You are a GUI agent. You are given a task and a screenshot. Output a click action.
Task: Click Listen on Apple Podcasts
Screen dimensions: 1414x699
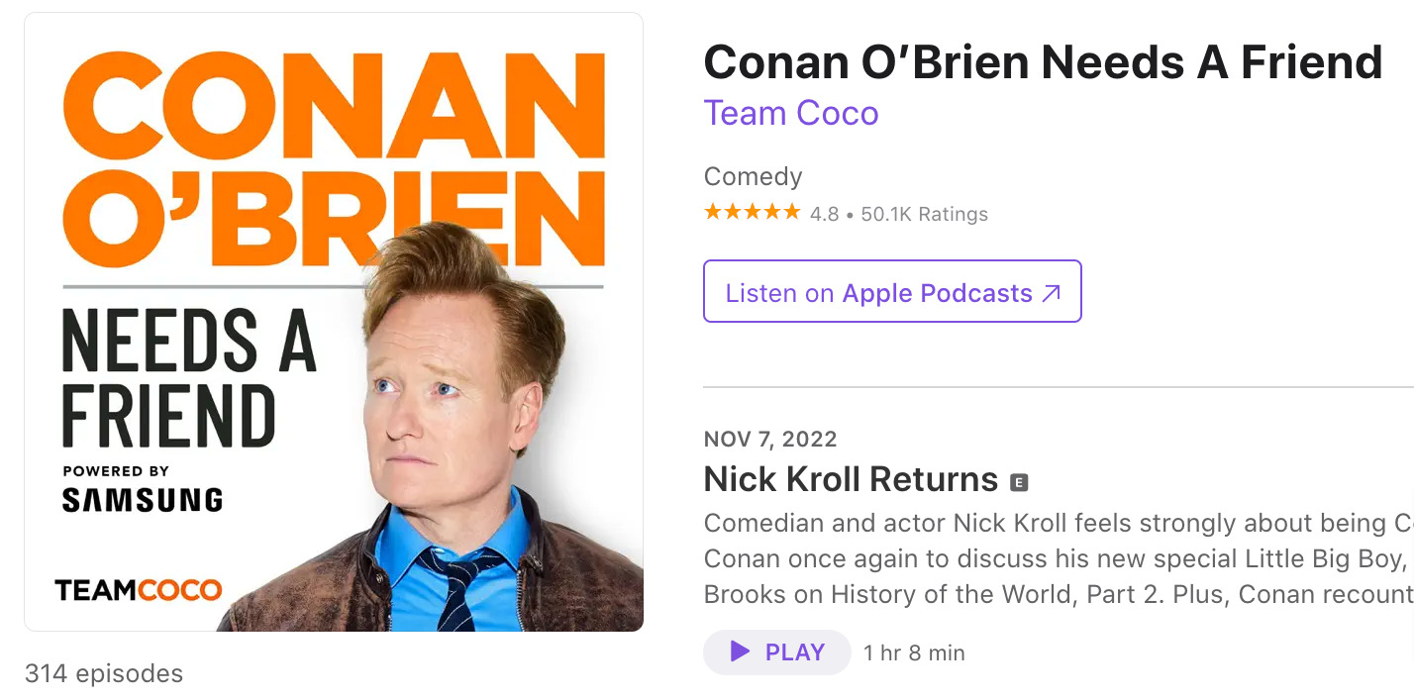click(891, 292)
